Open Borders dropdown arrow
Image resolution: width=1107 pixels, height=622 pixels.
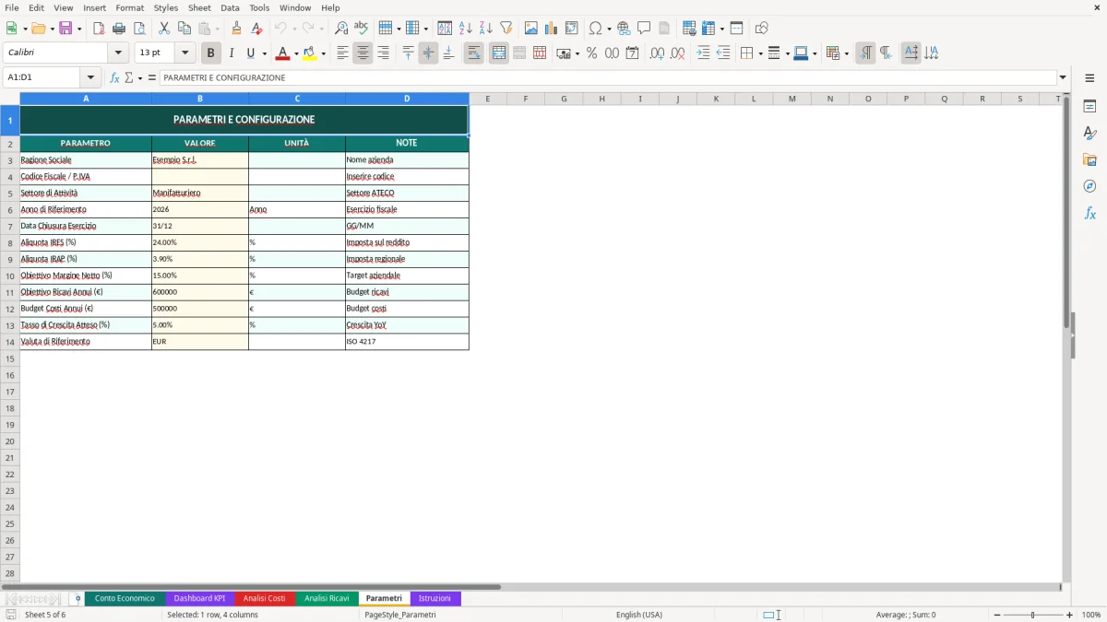[x=759, y=53]
